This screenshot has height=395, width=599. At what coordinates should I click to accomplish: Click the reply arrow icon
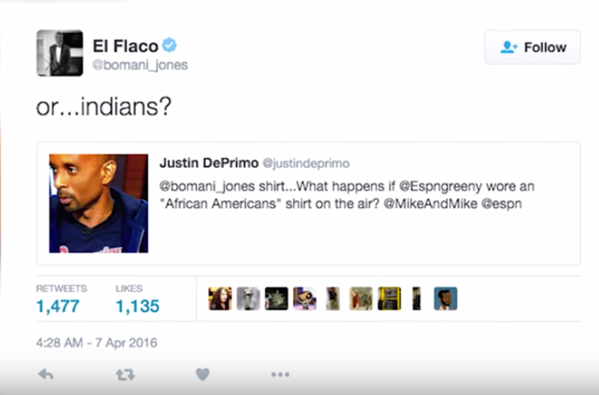[x=46, y=374]
